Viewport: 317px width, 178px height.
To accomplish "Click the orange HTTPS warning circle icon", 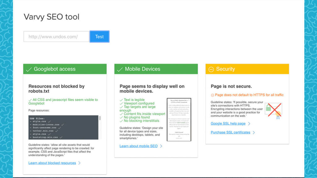I will 212,95.
